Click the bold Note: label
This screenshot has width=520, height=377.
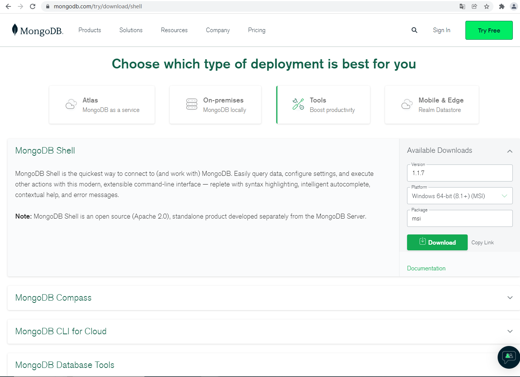click(23, 216)
